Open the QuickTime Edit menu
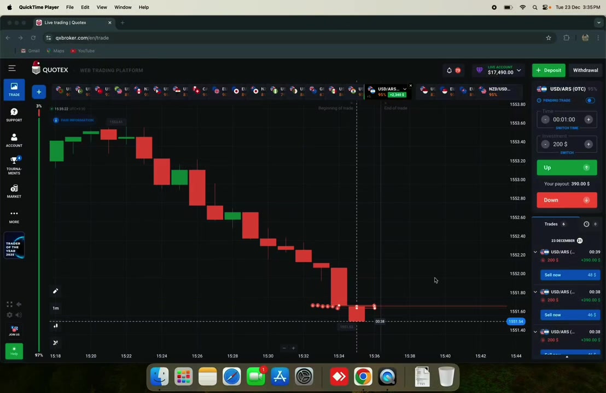The height and width of the screenshot is (393, 606). pyautogui.click(x=85, y=7)
